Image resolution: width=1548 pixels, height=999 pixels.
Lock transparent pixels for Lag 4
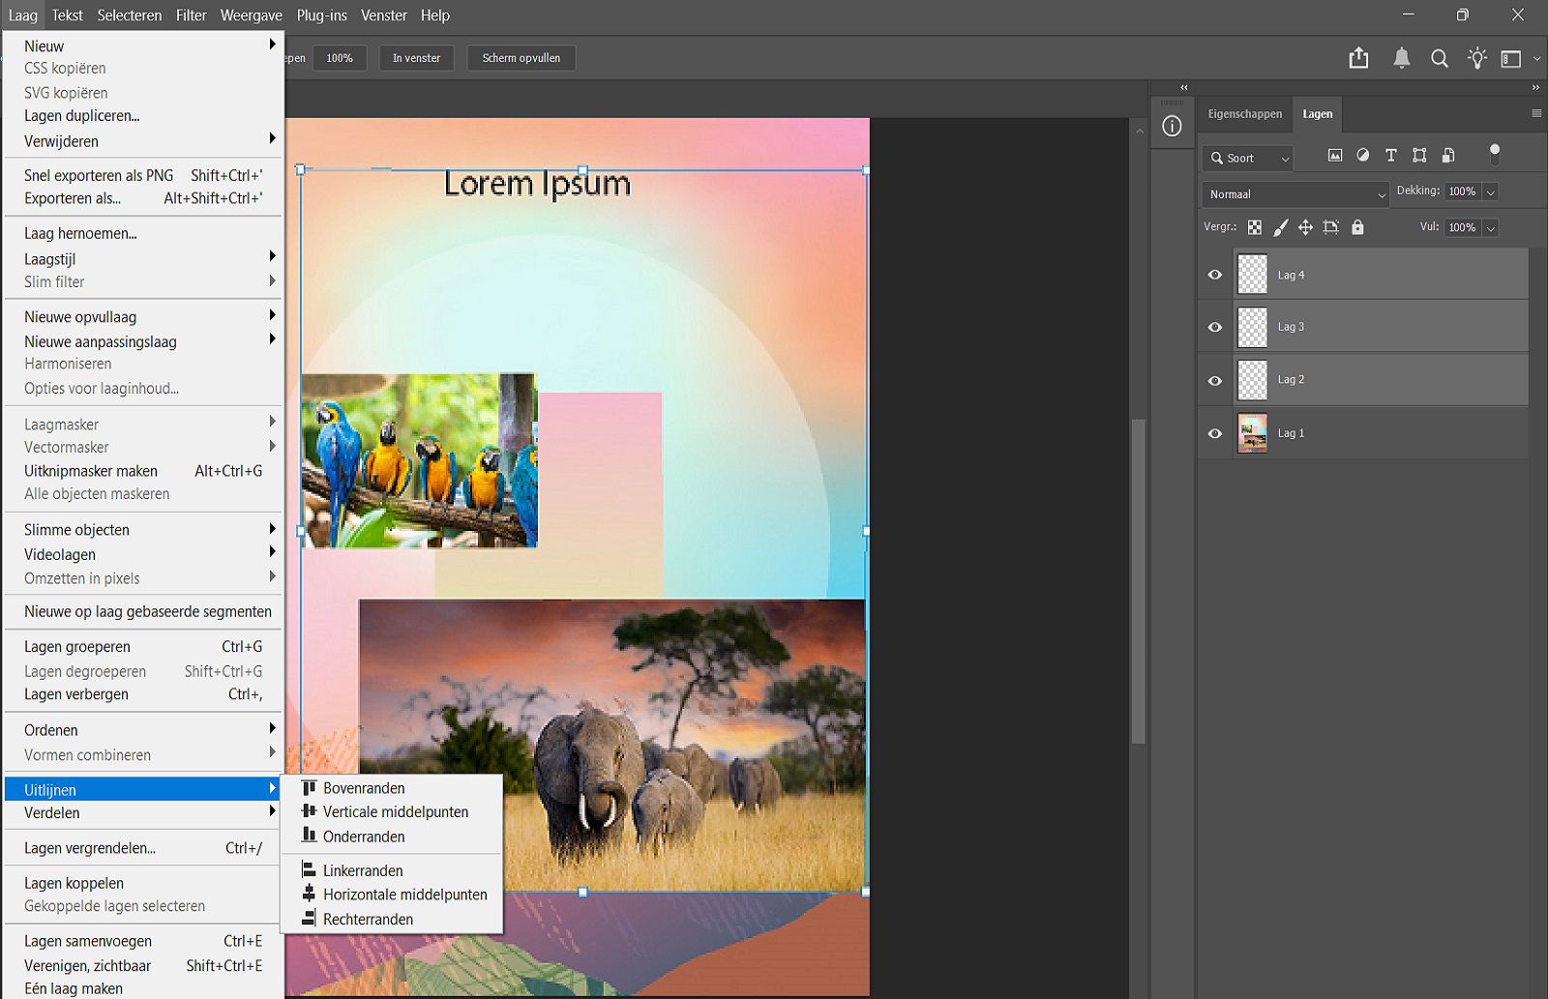[x=1255, y=227]
